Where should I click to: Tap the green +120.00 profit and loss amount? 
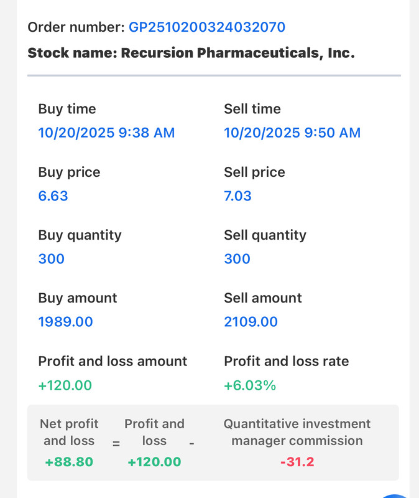click(x=65, y=385)
